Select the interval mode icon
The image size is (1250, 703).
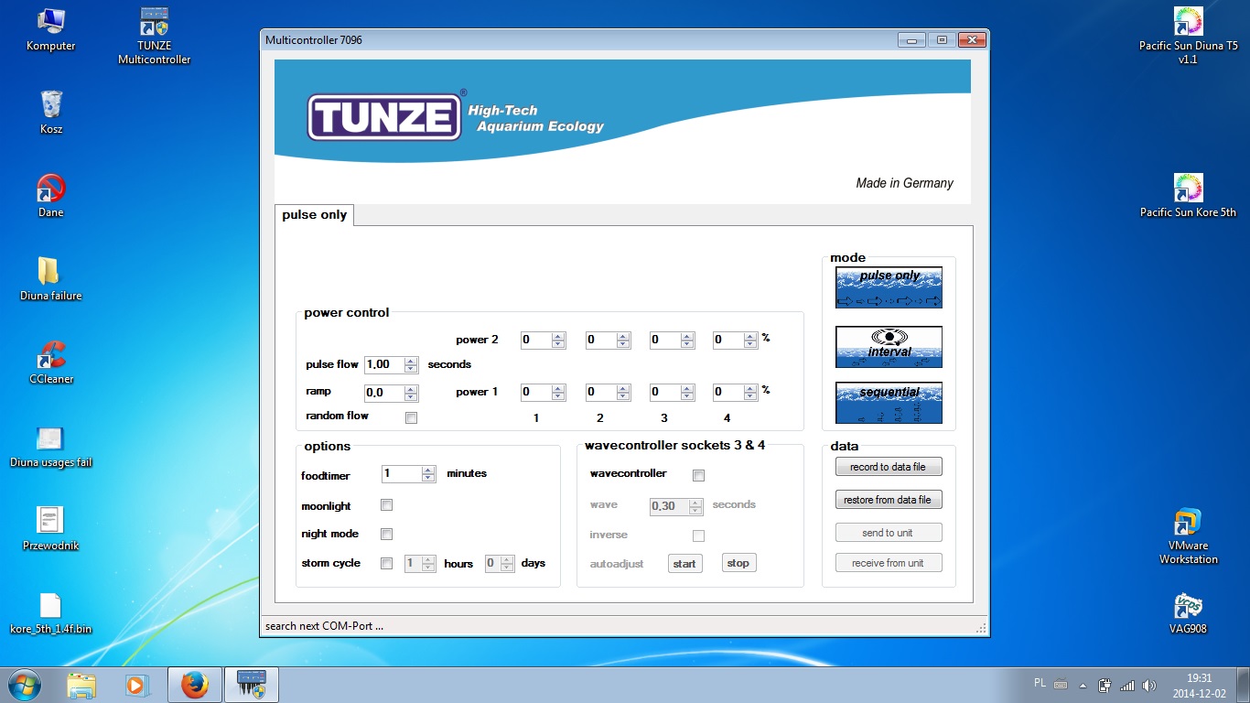889,347
